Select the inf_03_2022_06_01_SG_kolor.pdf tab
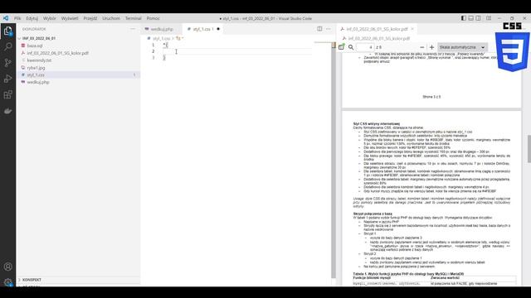This screenshot has width=531, height=298. pos(377,29)
